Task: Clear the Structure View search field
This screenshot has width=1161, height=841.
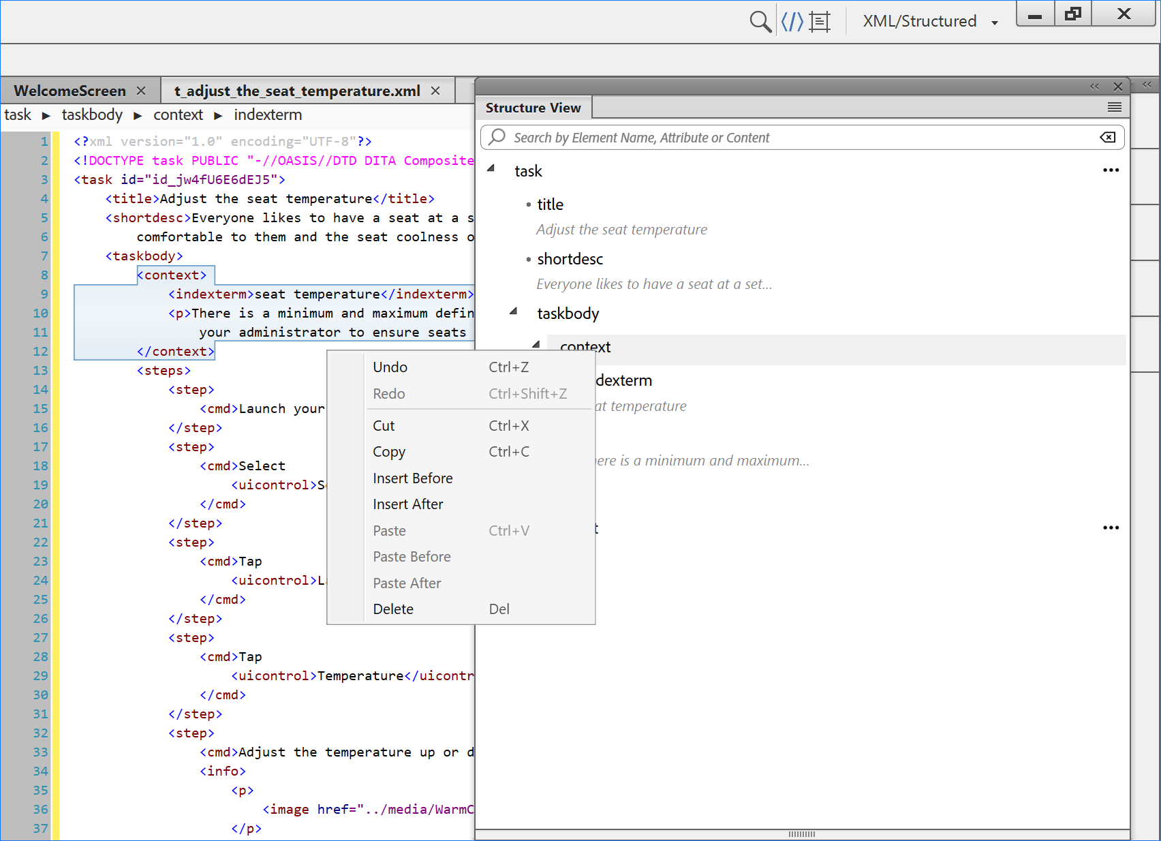Action: click(x=1108, y=138)
